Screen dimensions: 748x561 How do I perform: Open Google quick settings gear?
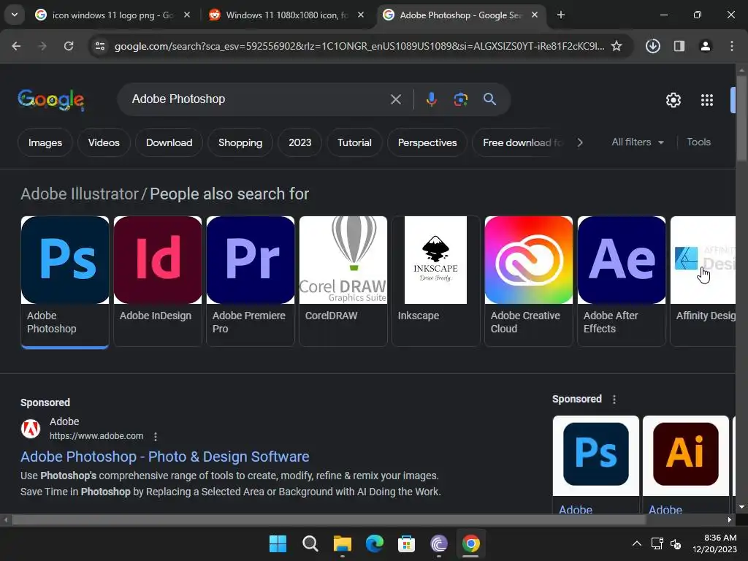point(673,99)
